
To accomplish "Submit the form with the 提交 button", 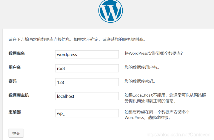I will tap(16, 133).
